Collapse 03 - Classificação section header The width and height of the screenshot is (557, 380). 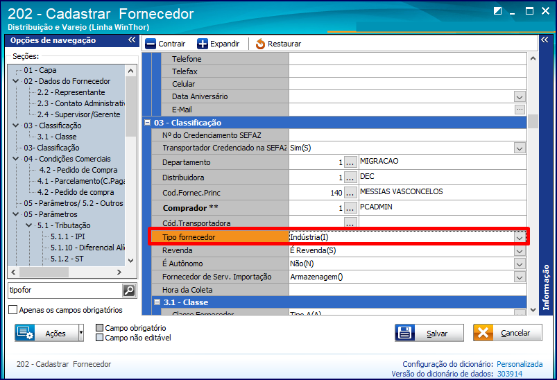[147, 123]
